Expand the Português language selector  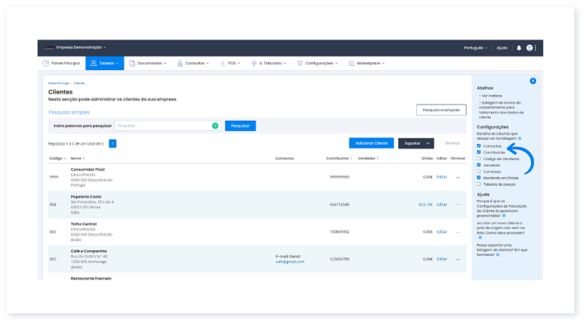(476, 48)
